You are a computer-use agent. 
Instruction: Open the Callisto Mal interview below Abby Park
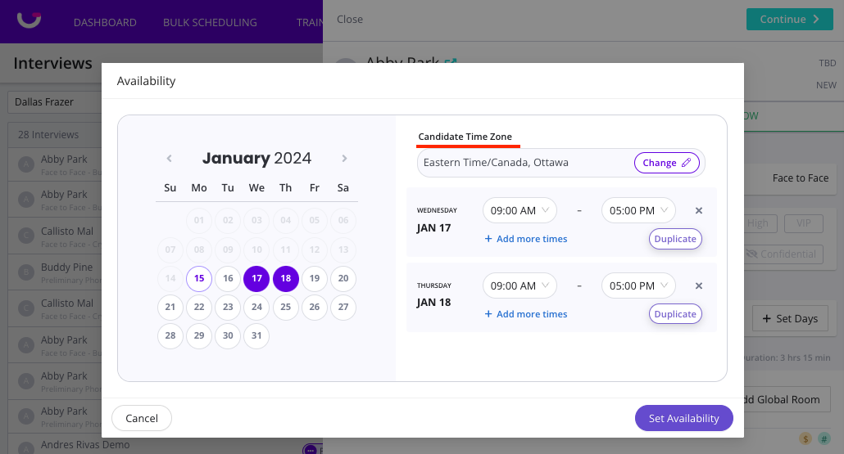(x=55, y=236)
